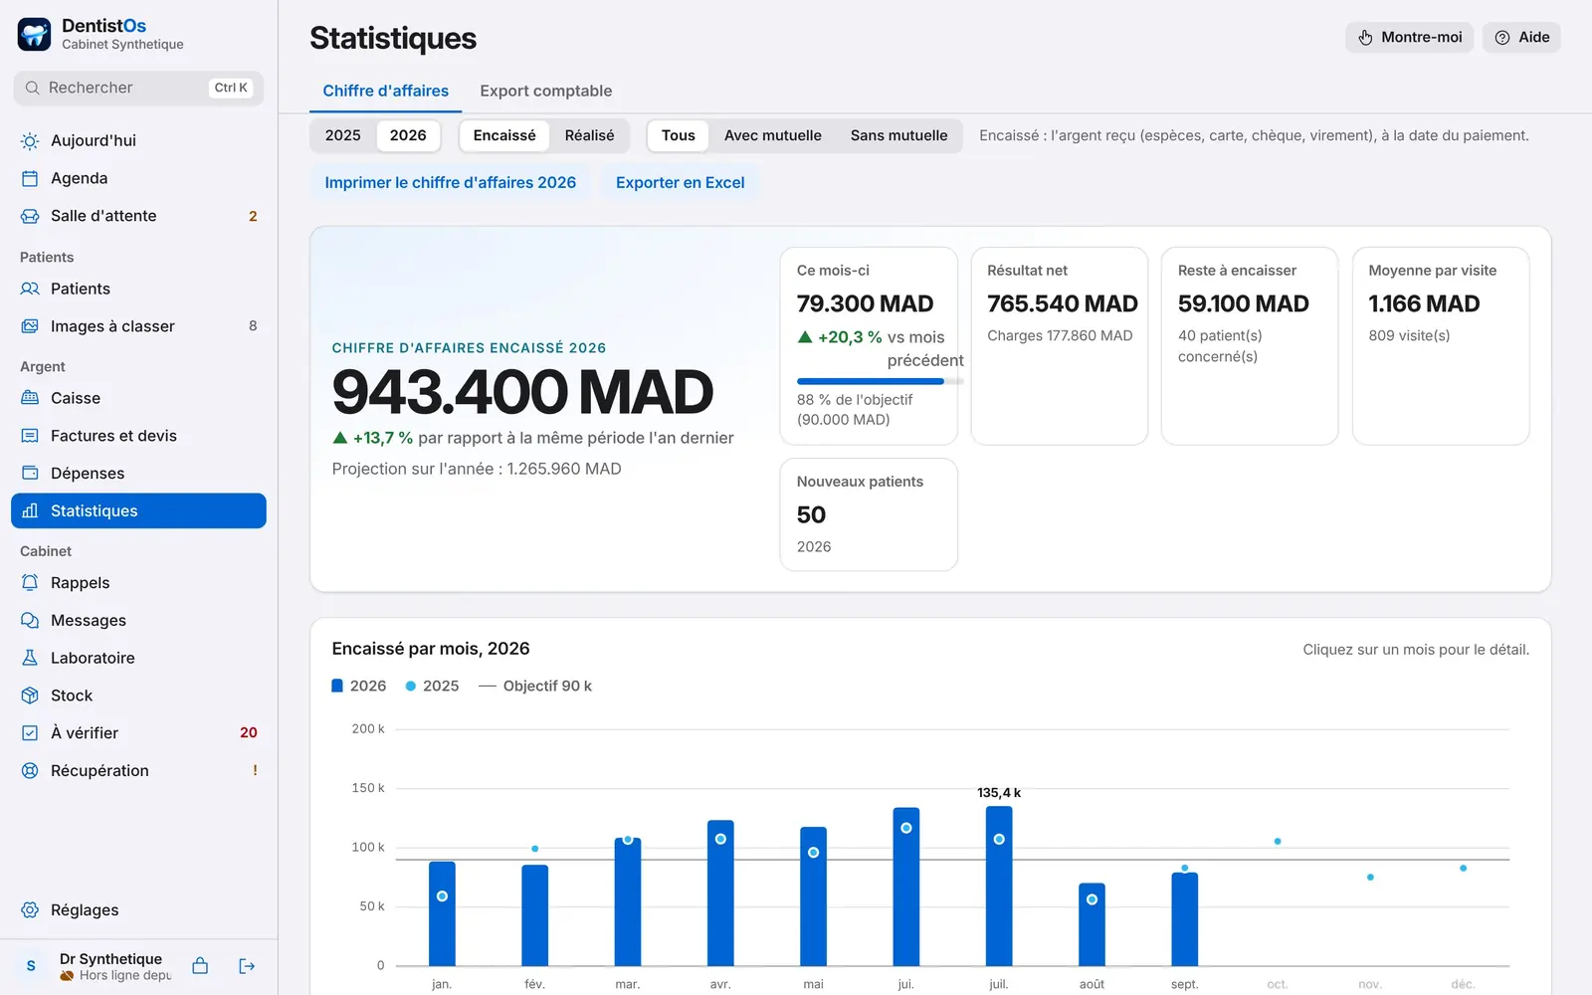Click the Reste à encaisser card
The width and height of the screenshot is (1592, 995).
click(x=1250, y=346)
